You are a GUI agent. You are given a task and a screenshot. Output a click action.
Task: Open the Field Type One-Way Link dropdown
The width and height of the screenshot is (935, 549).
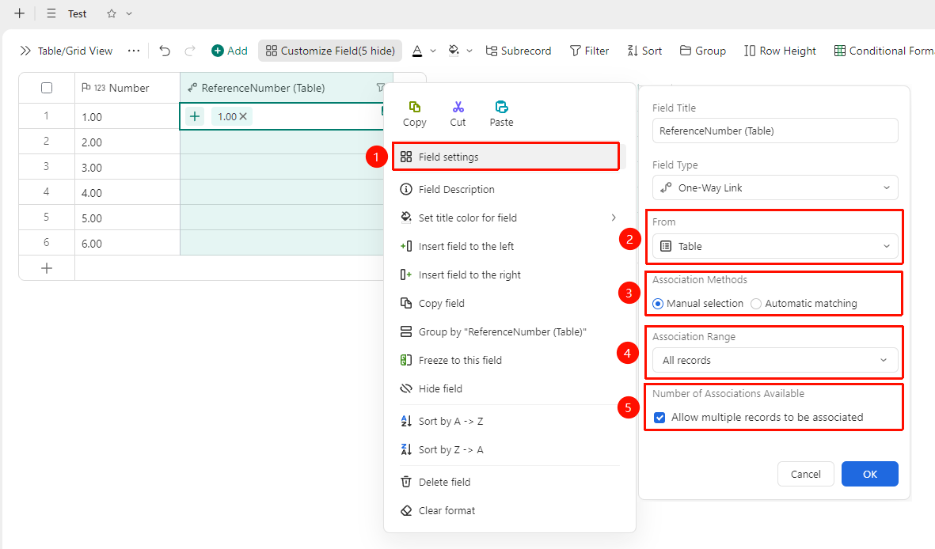775,187
